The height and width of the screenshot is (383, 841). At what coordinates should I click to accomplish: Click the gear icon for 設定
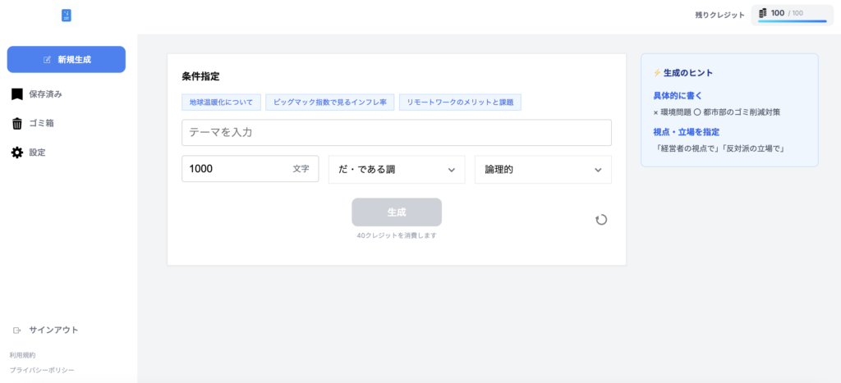[16, 153]
